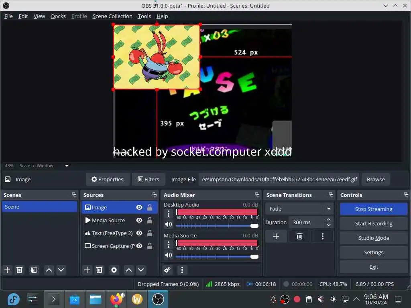The image size is (411, 308).
Task: Mute Desktop Audio speaker icon
Action: 169,224
